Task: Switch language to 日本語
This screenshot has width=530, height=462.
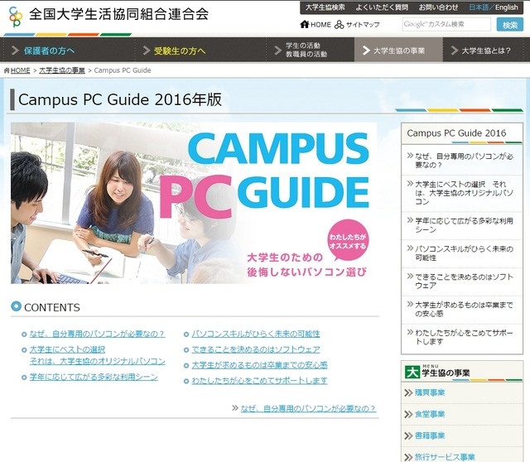Action: pos(479,7)
